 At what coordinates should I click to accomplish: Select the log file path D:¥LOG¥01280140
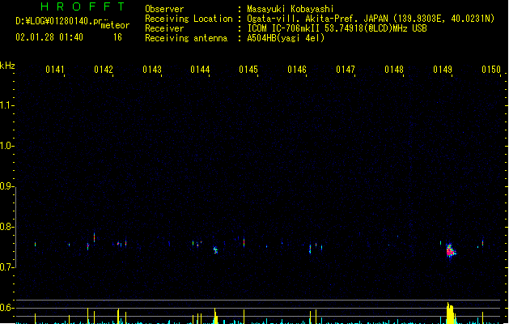(59, 21)
